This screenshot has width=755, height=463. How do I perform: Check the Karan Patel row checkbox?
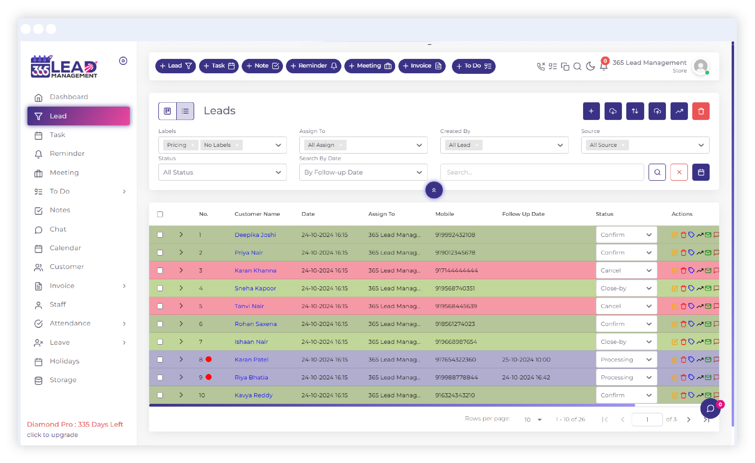[160, 360]
